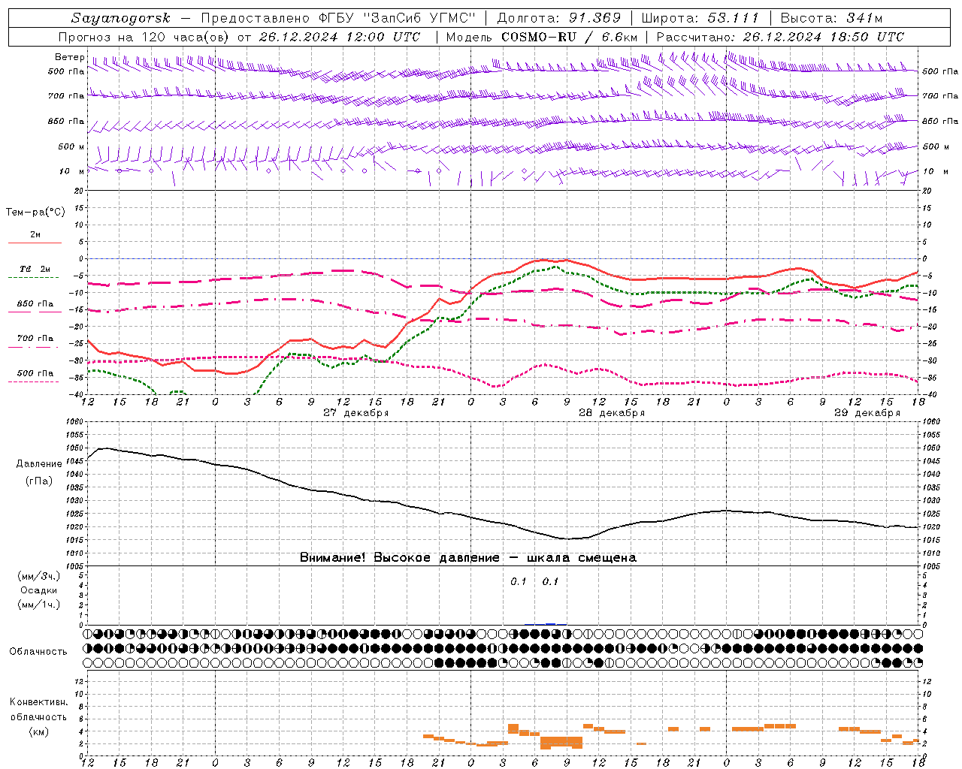Click the Конвективн. convective cloud label
Image resolution: width=962 pixels, height=769 pixels.
coord(39,702)
